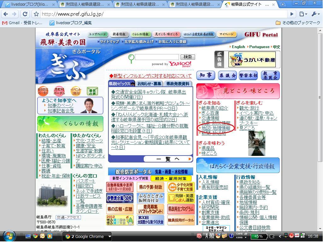Open 新型インフルエンザに対する対応について link
The height and width of the screenshot is (242, 323).
pos(151,76)
